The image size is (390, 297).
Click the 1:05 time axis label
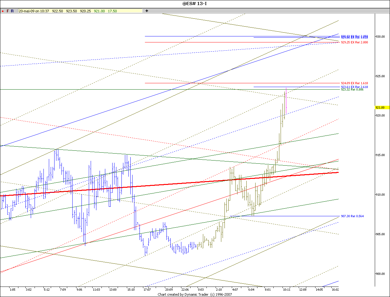coord(13,289)
